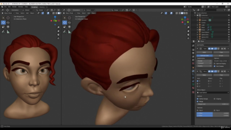This screenshot has height=130, width=231.
Task: Open the Material properties tab
Action: point(193,88)
